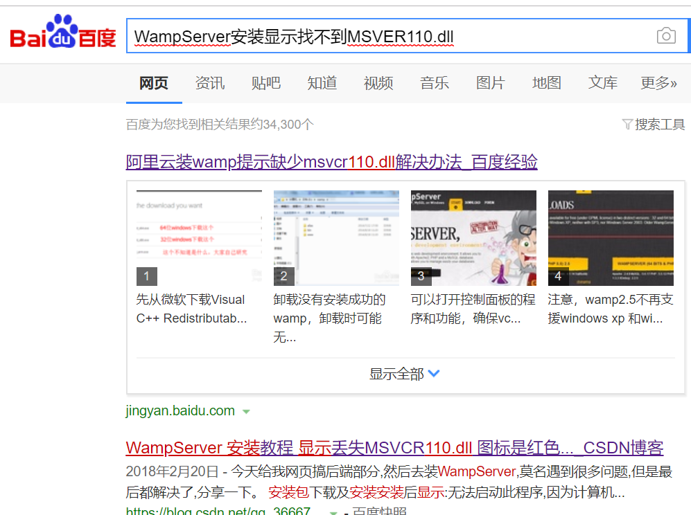Open the 地图 tab

point(546,82)
